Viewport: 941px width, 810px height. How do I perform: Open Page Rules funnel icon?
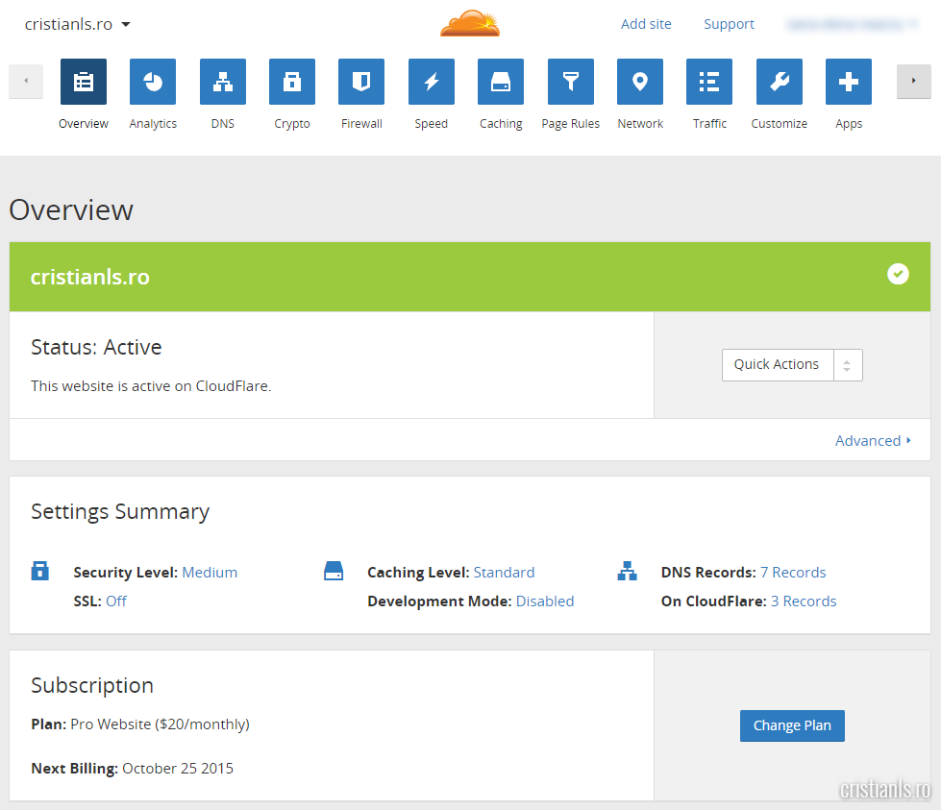click(570, 83)
